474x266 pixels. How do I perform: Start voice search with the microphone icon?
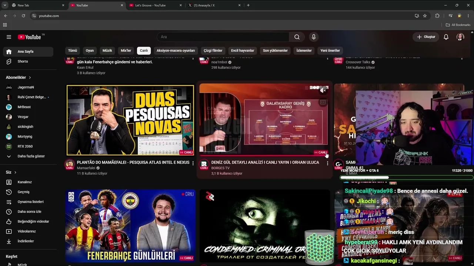(314, 37)
